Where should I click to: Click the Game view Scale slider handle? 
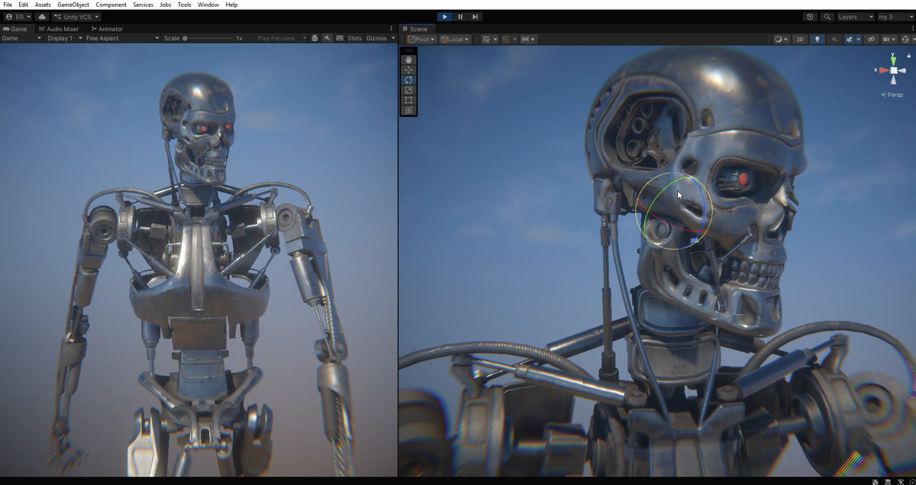tap(185, 38)
